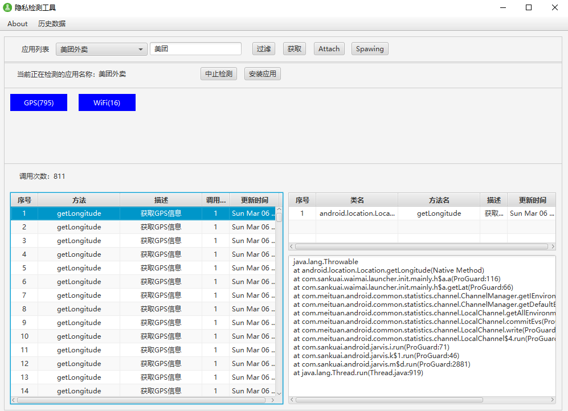
Task: Click the app icon in the title bar
Action: 7,7
